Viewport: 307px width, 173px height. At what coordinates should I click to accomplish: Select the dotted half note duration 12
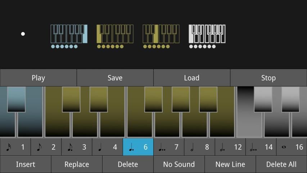tap(230, 147)
